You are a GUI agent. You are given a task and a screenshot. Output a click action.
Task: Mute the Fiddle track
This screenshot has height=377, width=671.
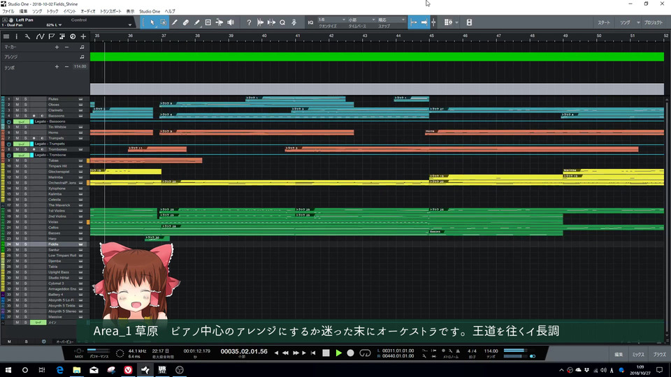[x=17, y=244]
